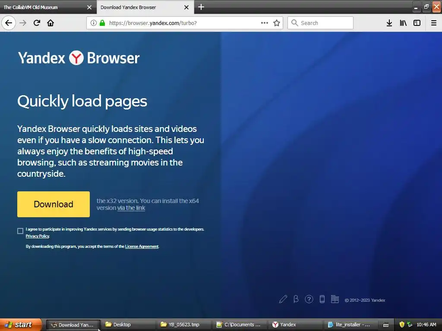This screenshot has height=331, width=442.
Task: Open the Yandex taskbar window
Action: tap(295, 325)
